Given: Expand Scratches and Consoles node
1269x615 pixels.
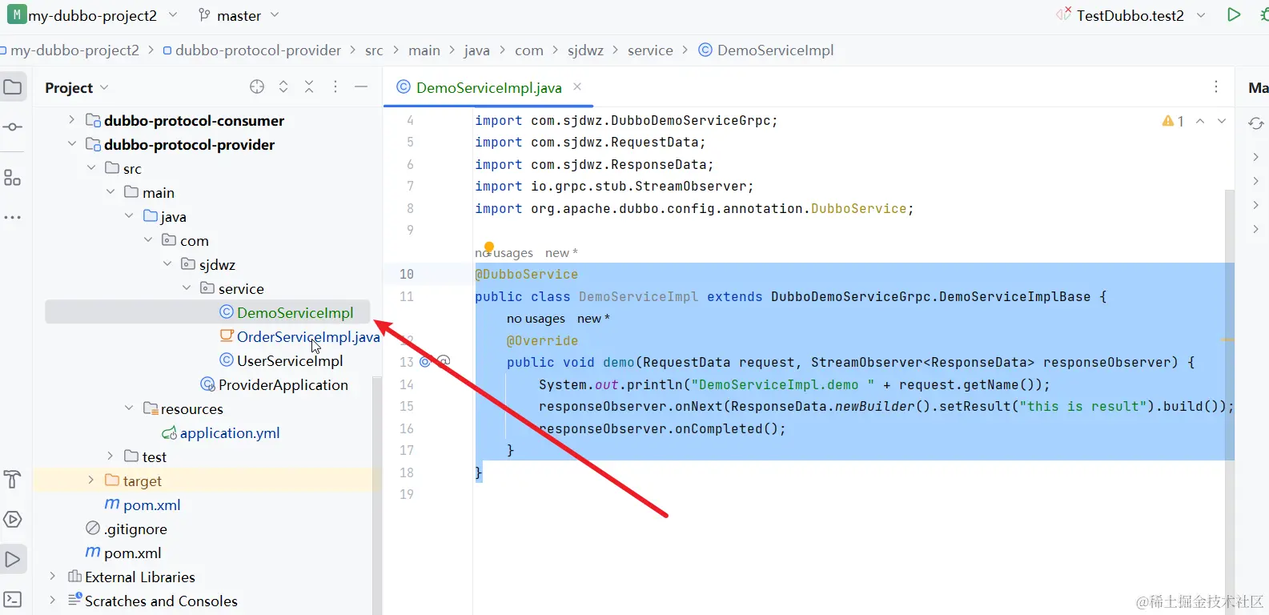Looking at the screenshot, I should (52, 601).
